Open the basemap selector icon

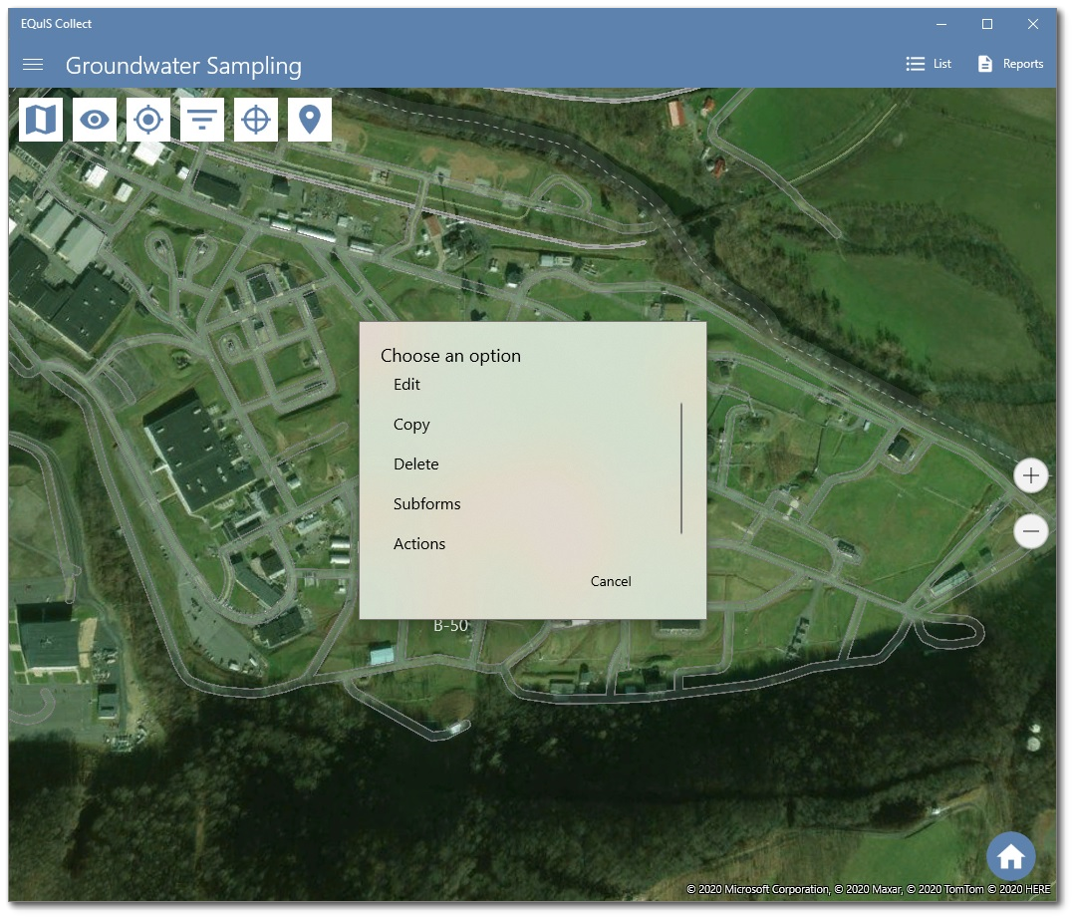click(x=40, y=119)
